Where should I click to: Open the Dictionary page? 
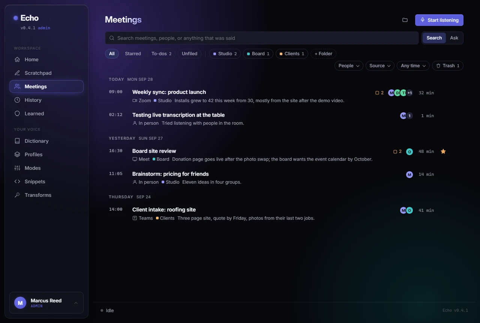pos(46,141)
